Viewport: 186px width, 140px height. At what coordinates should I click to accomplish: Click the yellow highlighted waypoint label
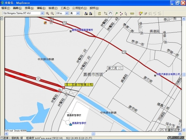pos(79,85)
